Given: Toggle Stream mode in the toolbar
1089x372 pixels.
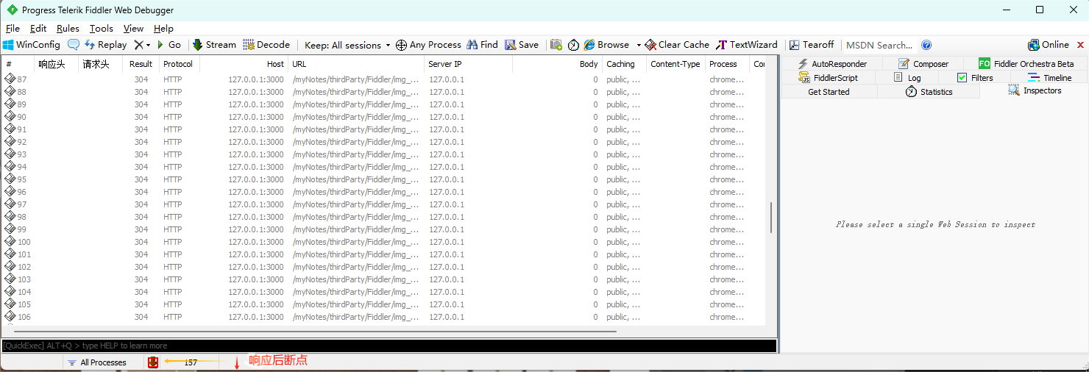Looking at the screenshot, I should (214, 45).
